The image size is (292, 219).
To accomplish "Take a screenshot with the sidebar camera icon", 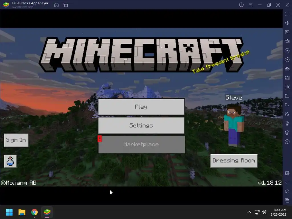I will [287, 87].
